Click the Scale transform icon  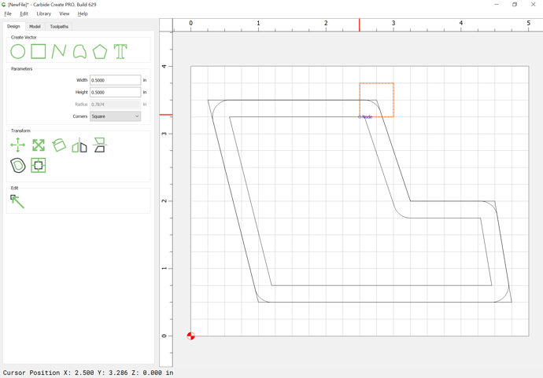tap(39, 145)
